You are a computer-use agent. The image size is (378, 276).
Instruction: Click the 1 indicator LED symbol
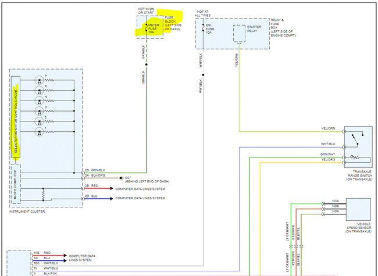(39, 132)
